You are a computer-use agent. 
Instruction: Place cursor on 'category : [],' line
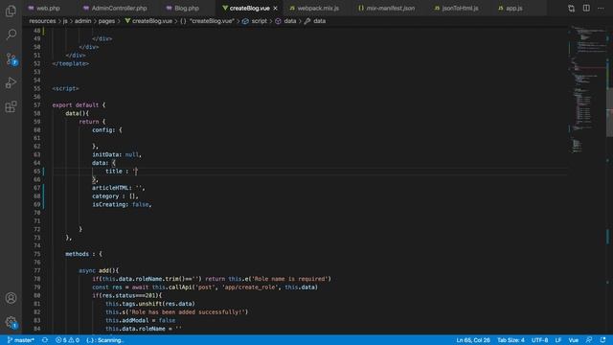(x=115, y=196)
